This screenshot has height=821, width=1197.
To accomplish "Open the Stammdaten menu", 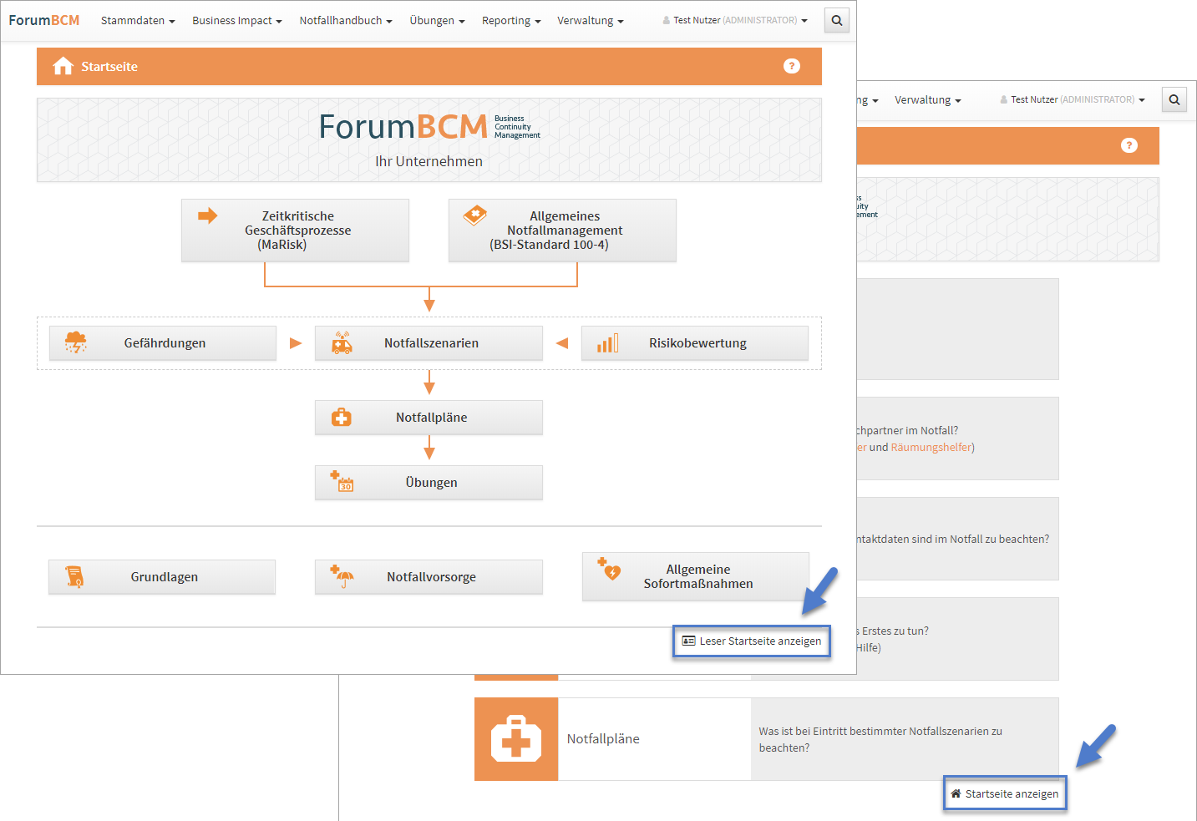I will pos(138,20).
